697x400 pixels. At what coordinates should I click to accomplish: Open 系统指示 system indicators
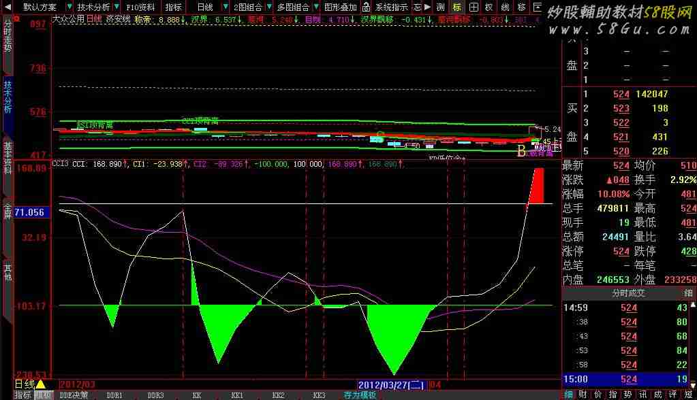[391, 7]
